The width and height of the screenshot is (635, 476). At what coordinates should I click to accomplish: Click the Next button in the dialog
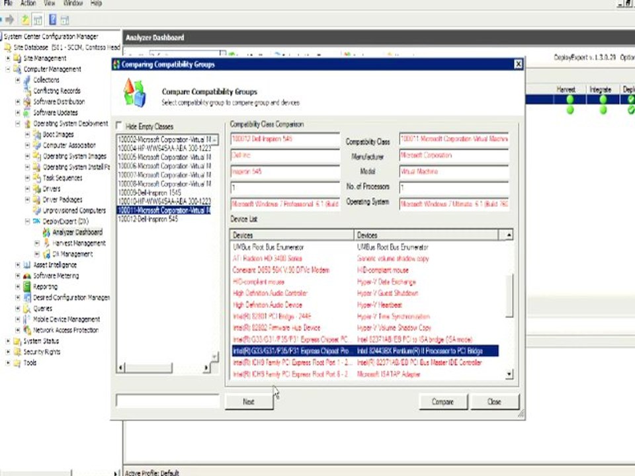[x=249, y=401]
